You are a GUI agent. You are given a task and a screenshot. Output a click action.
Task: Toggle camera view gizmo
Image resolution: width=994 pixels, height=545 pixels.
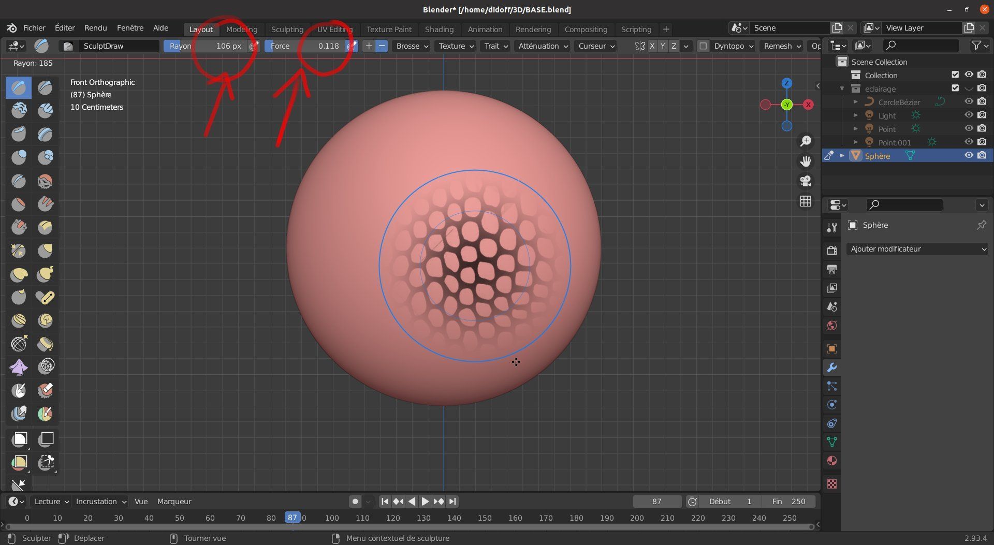(x=806, y=181)
